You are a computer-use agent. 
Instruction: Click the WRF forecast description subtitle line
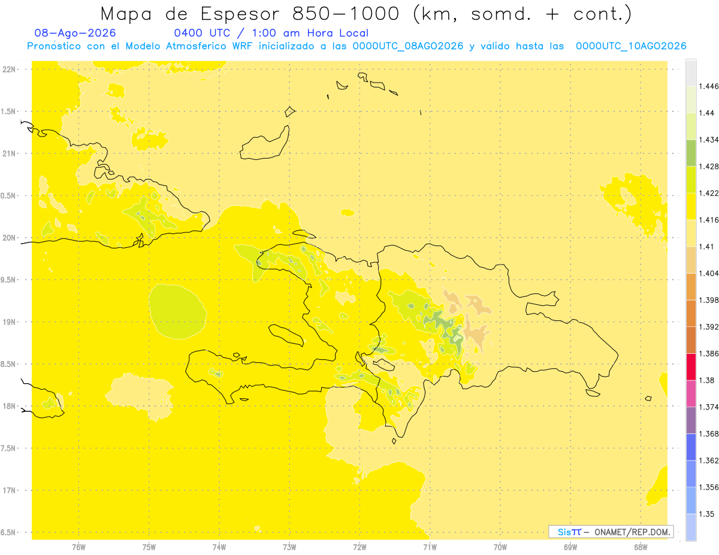click(x=357, y=46)
